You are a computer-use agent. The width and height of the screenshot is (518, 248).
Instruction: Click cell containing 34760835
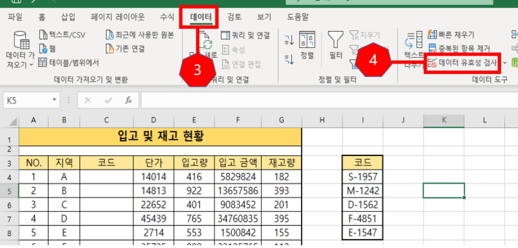tap(238, 219)
